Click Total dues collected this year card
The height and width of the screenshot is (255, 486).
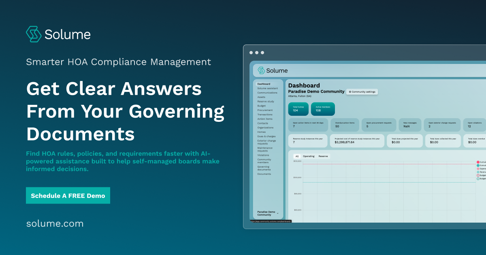coord(443,140)
